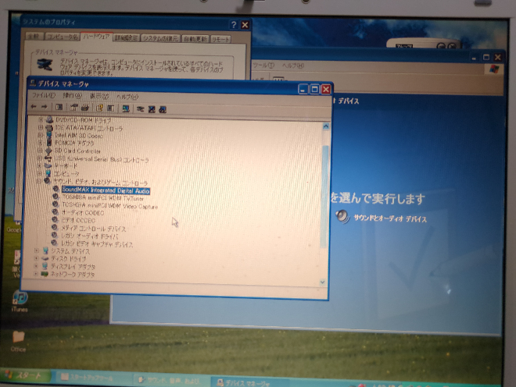Click the スタート button on the taskbar
The width and height of the screenshot is (516, 387).
(25, 375)
